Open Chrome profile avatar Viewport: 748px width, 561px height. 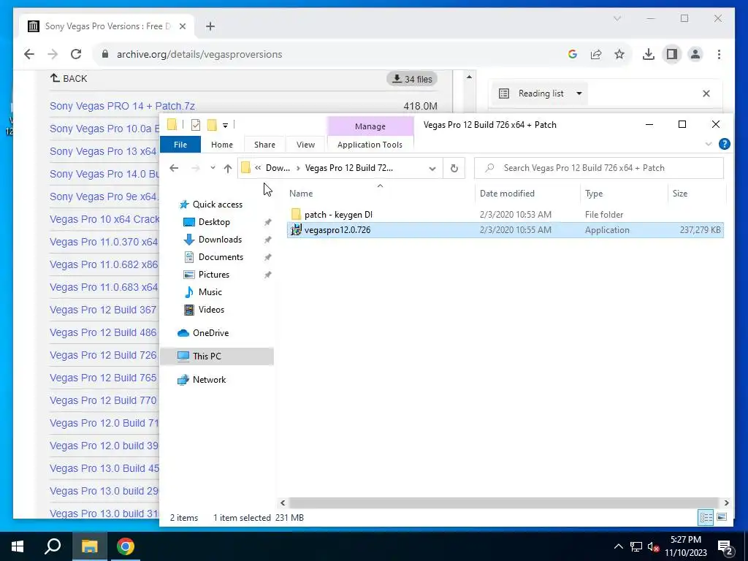click(695, 54)
